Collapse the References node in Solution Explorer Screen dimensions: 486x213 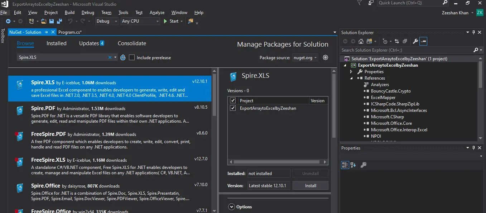(351, 78)
